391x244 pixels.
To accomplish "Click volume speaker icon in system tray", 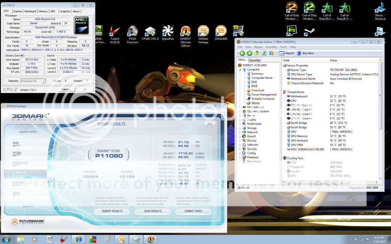I will [356, 239].
